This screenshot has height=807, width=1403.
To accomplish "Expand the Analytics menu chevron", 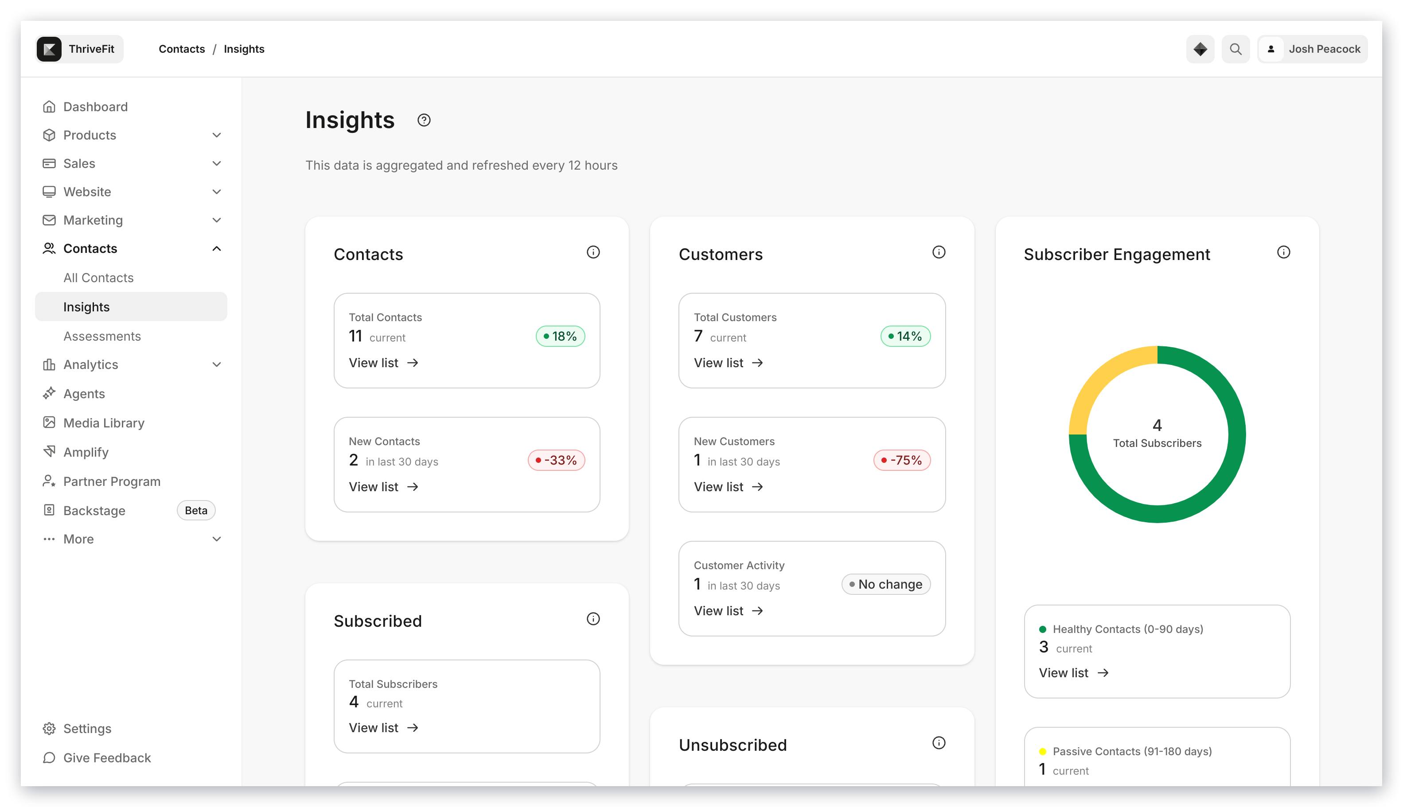I will point(216,364).
